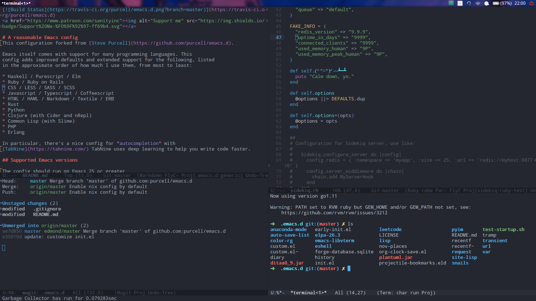Screen dimensions: 536x301
Task: Click Undo-Tree in magit mode line
Action: click(x=160, y=293)
